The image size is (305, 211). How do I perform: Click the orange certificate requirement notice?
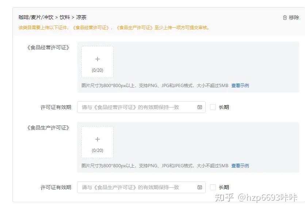(x=114, y=27)
